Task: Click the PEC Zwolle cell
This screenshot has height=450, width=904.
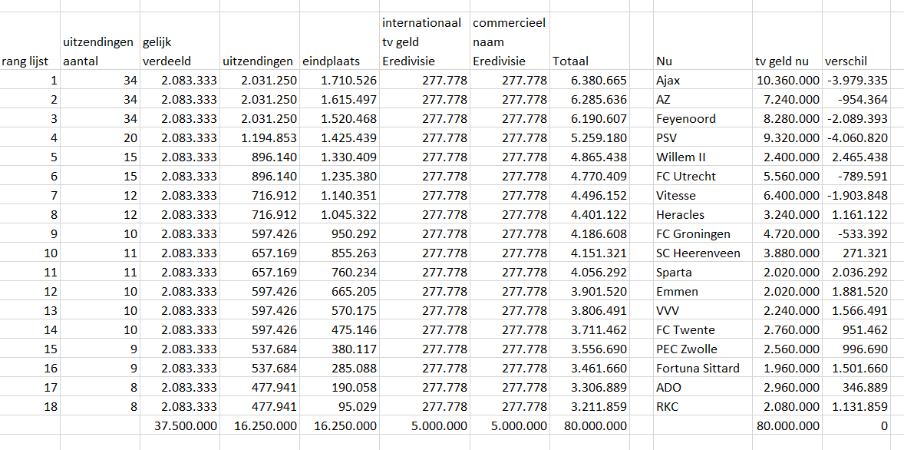Action: click(x=702, y=349)
